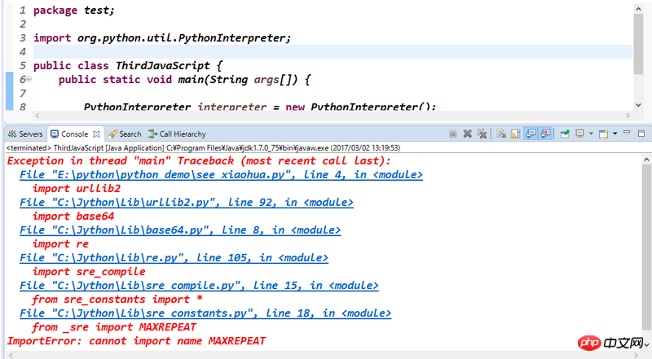The width and height of the screenshot is (652, 359).
Task: Click the editor vertical scrollbar thumb
Action: tap(638, 44)
